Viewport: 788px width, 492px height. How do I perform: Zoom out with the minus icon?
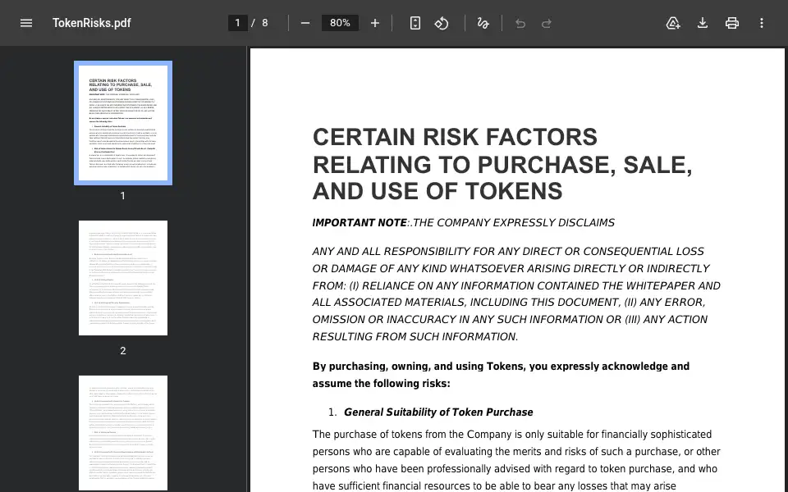click(x=305, y=23)
